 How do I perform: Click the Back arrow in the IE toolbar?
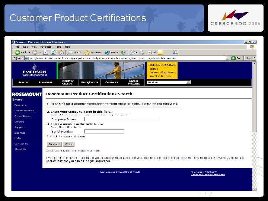point(17,52)
